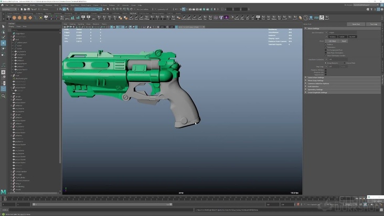
Task: Select the arrow Select tool in toolbox
Action: click(3, 26)
